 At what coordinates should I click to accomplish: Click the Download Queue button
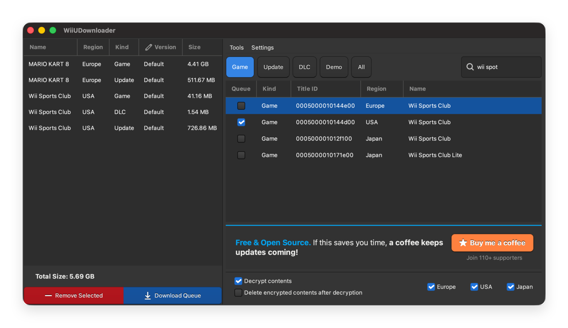[173, 296]
